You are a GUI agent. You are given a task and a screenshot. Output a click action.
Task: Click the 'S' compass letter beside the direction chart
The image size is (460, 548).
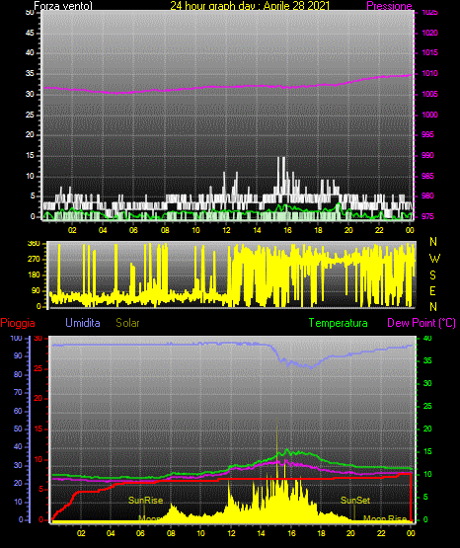[x=432, y=275]
